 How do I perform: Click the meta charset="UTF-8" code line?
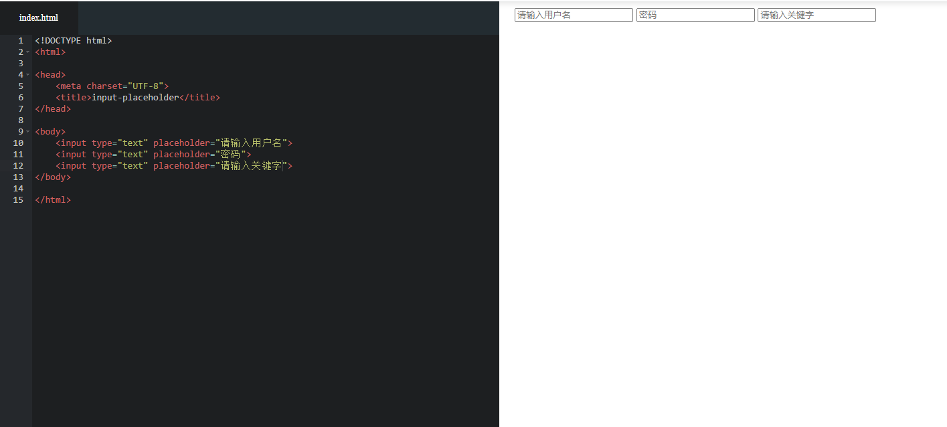[112, 86]
